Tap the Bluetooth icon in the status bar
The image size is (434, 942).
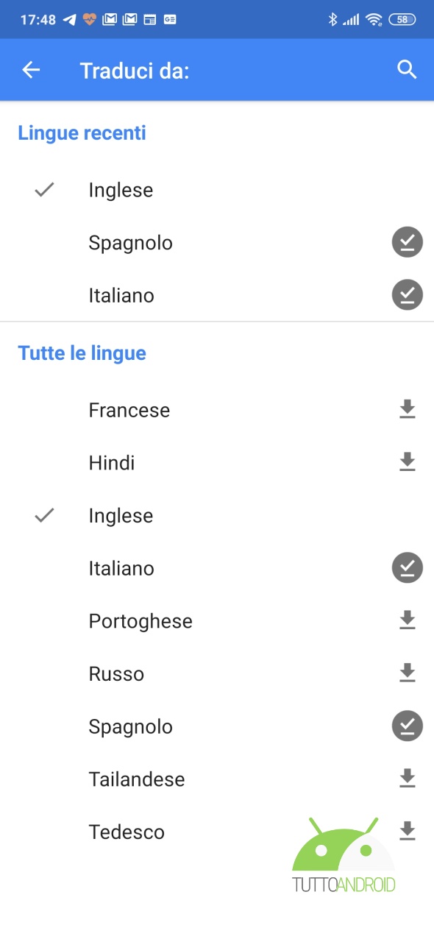point(332,20)
